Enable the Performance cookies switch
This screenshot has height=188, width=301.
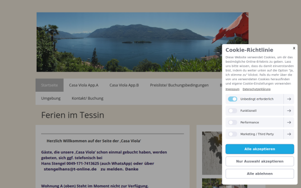point(232,122)
